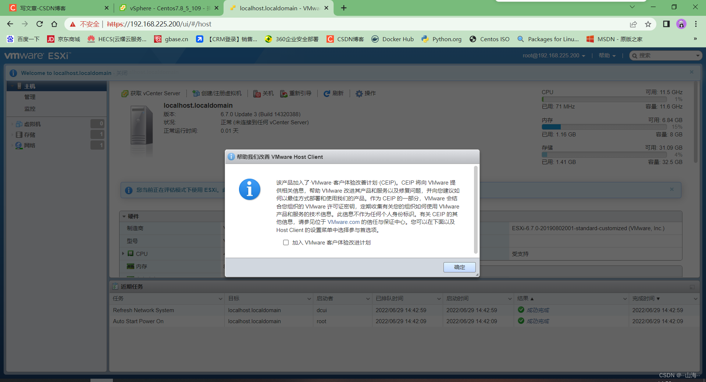Image resolution: width=706 pixels, height=382 pixels.
Task: Click the 存储 storage usage bar
Action: 604,155
